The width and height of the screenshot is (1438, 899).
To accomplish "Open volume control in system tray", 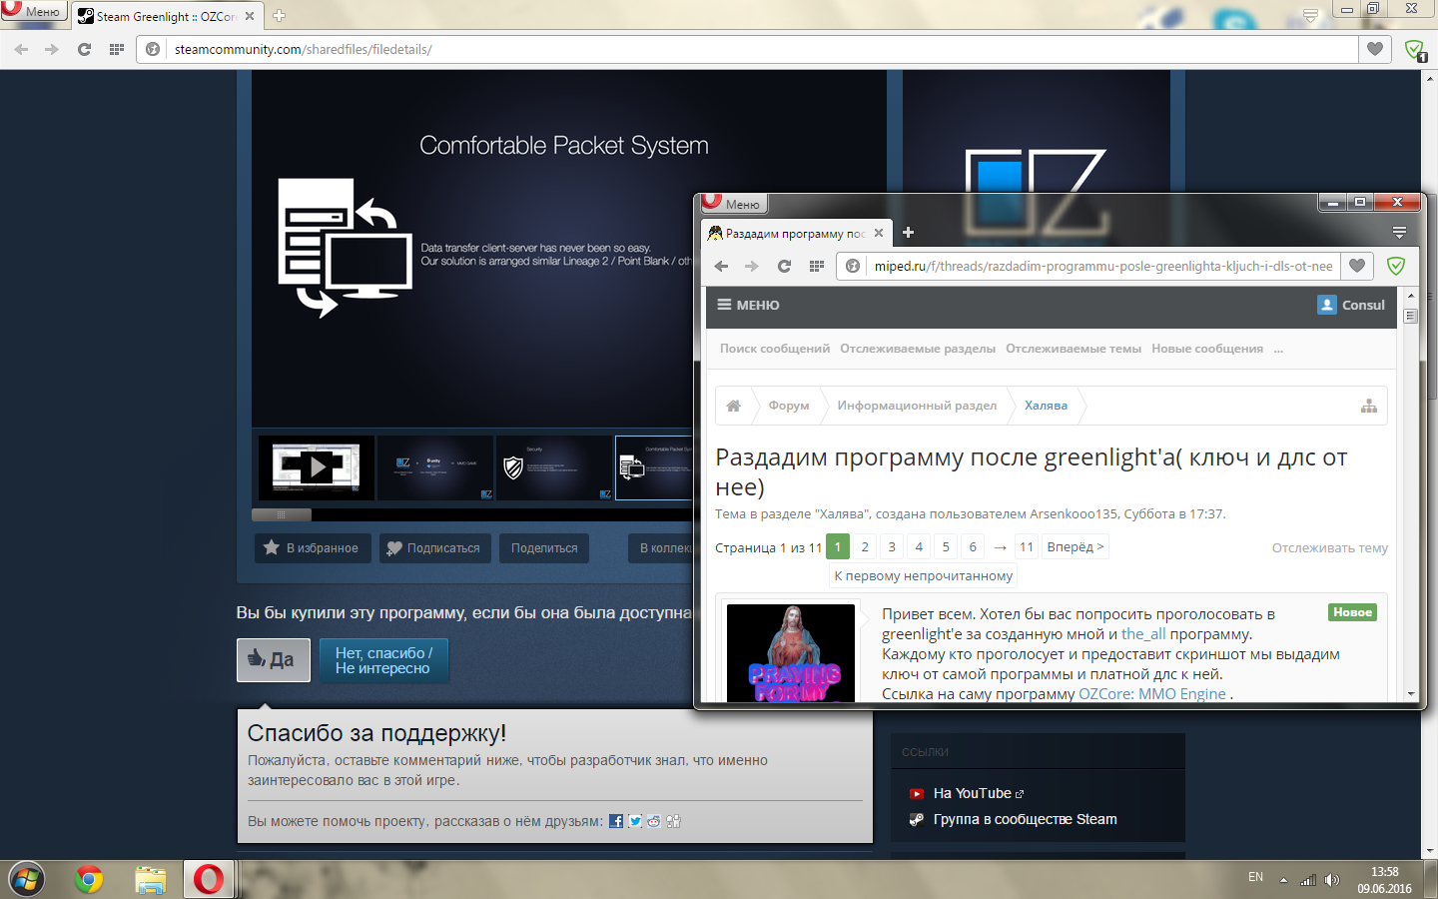I will (1332, 880).
